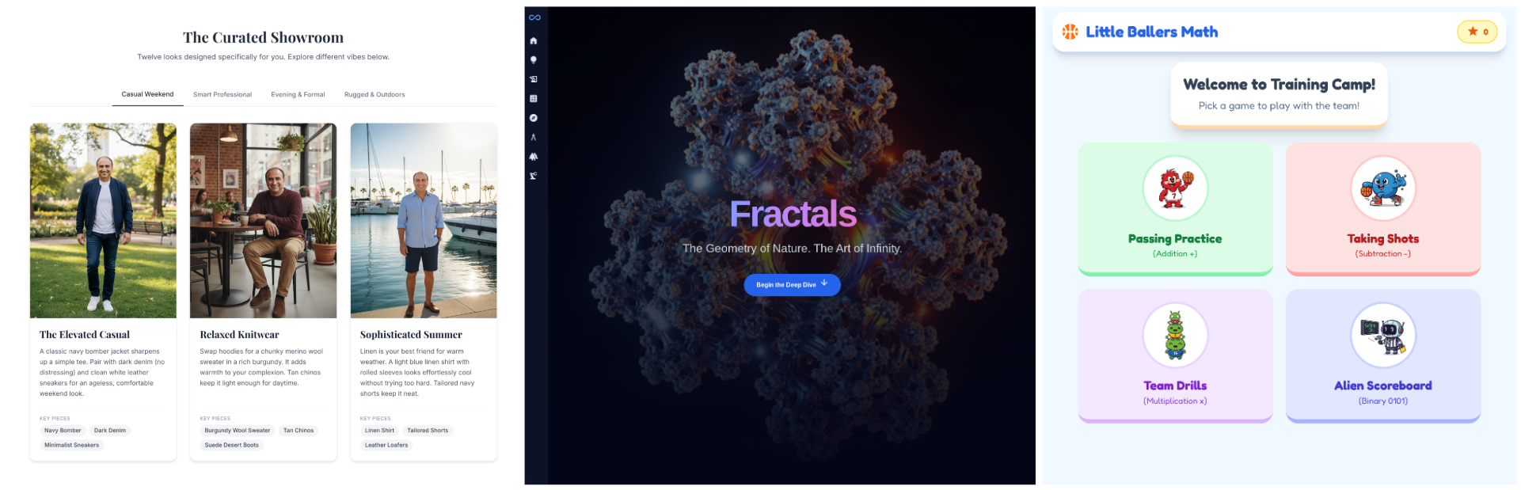Open the Evening & Formal tab
Viewport: 1521px width, 490px height.
[298, 95]
